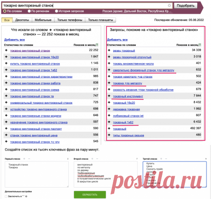The image size is (211, 199).
Task: Open 'токарно винторезные станки модели' link
Action: (x=36, y=116)
